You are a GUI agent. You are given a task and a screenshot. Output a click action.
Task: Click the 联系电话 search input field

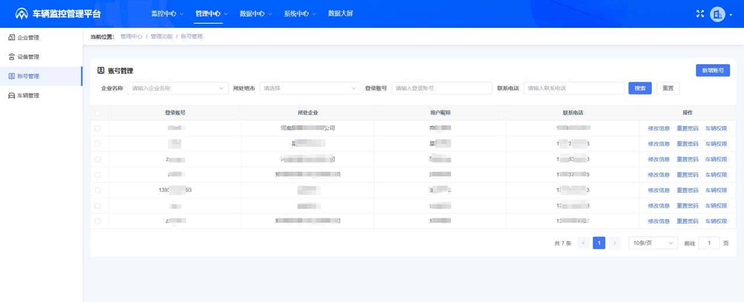tap(574, 88)
